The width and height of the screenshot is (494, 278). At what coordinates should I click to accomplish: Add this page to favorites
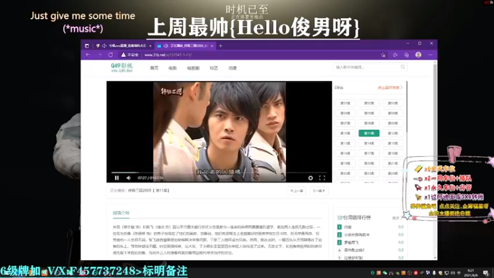click(383, 55)
